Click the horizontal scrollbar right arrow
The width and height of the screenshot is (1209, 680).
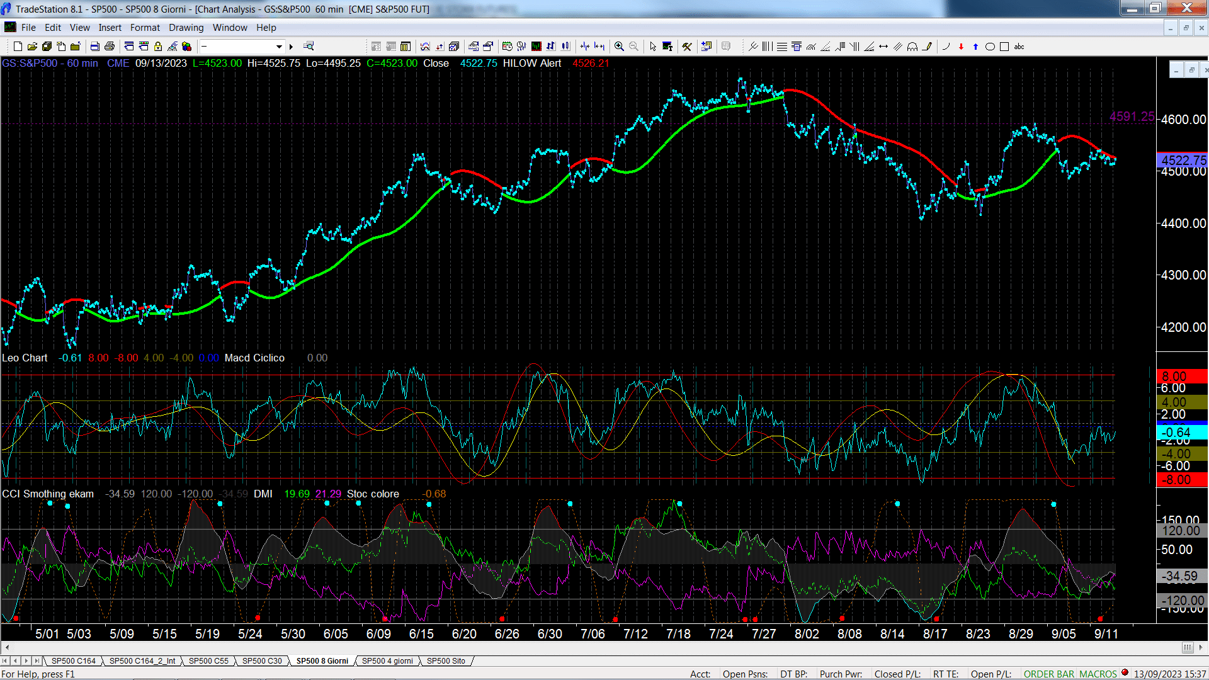coord(1202,647)
